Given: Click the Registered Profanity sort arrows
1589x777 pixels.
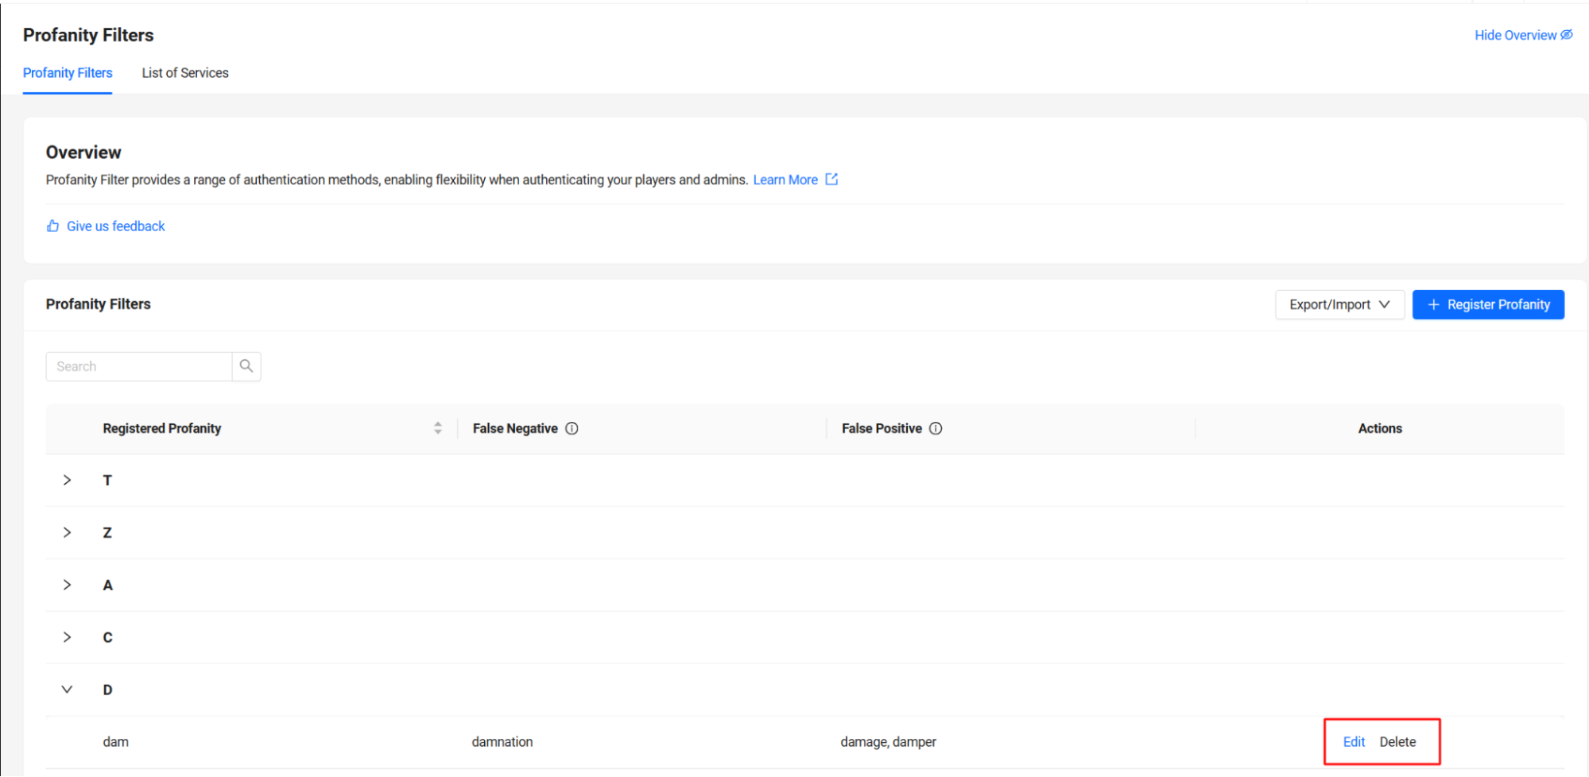Looking at the screenshot, I should 438,428.
